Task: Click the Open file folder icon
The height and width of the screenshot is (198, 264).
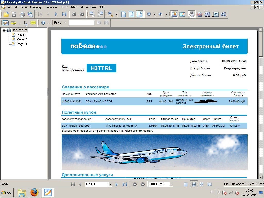Action: [6, 14]
